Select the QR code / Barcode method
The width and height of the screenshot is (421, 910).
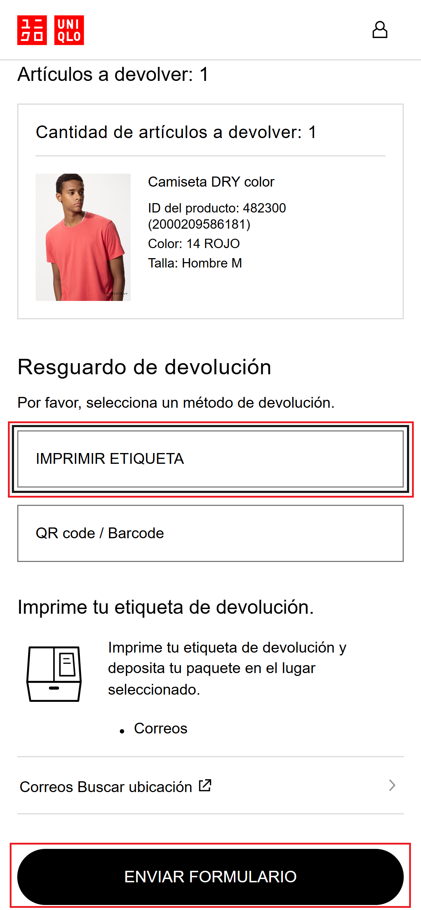[x=210, y=533]
